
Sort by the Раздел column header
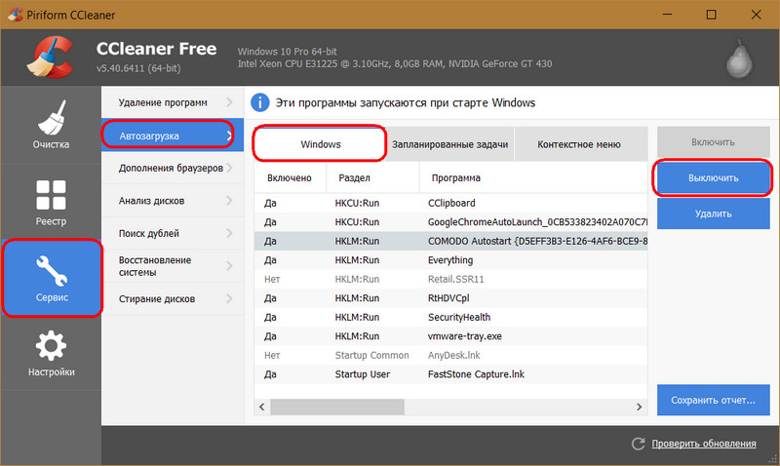point(372,178)
